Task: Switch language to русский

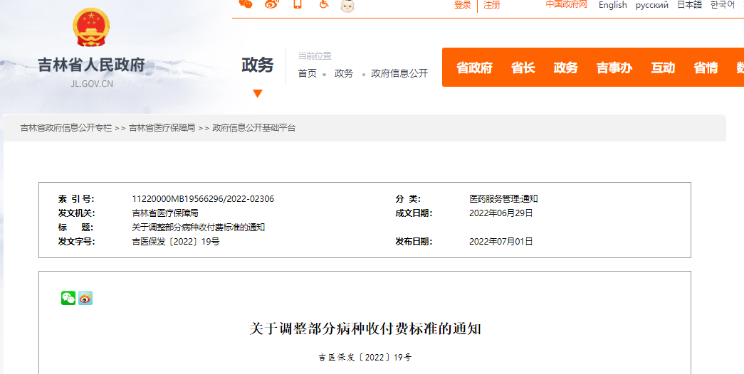Action: click(x=651, y=5)
